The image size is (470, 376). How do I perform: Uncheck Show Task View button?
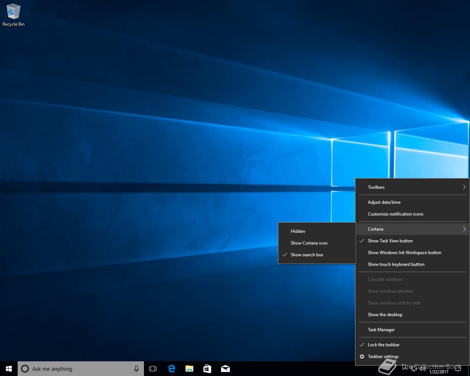pos(390,241)
